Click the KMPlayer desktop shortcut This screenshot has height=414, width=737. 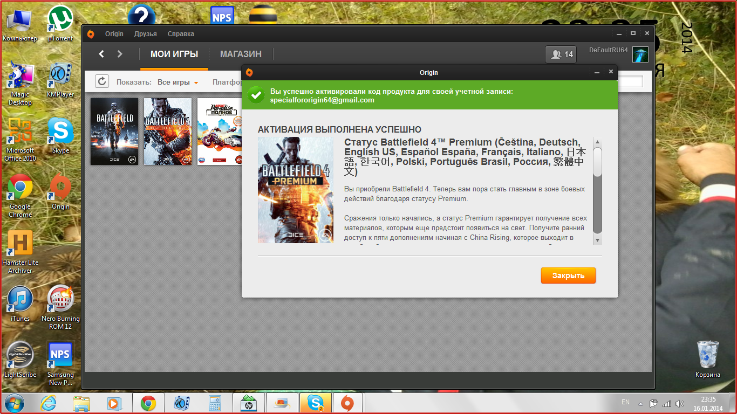click(60, 80)
